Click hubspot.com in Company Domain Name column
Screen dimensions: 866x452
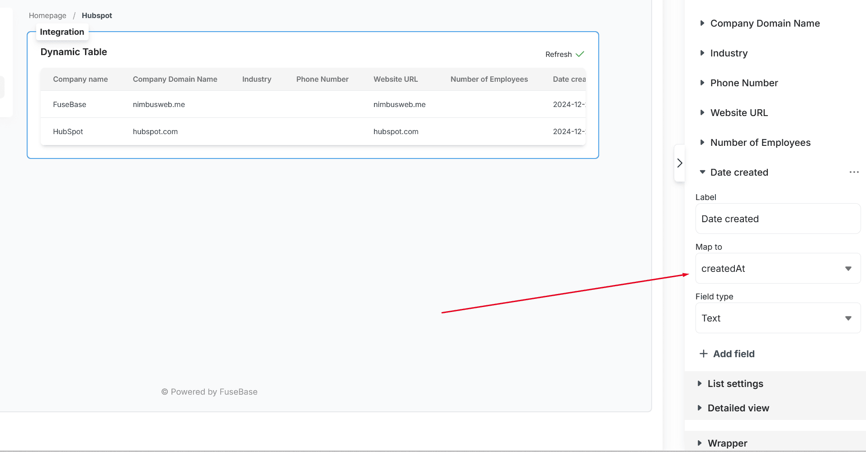point(155,131)
